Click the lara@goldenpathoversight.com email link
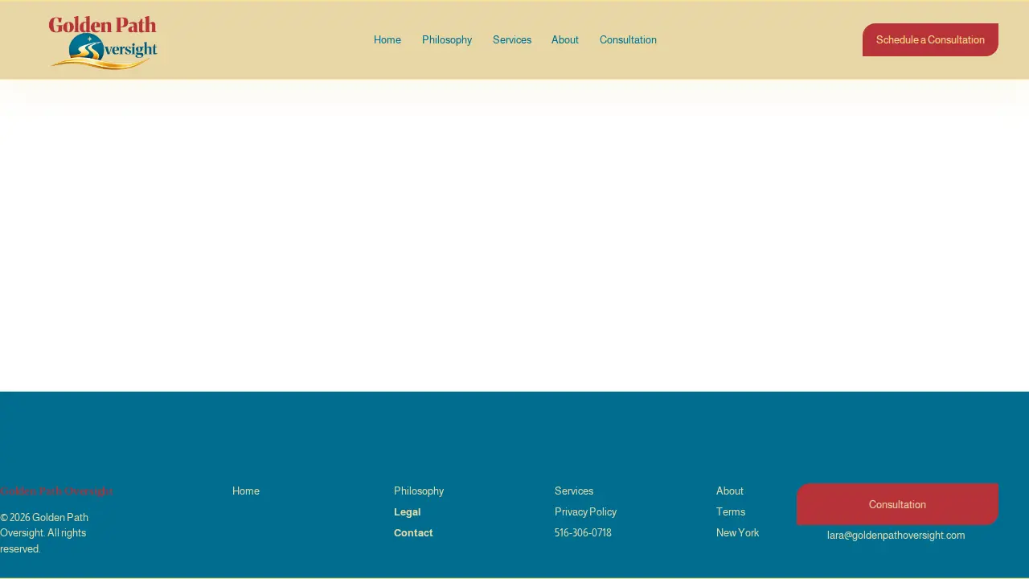This screenshot has width=1029, height=579. point(896,536)
